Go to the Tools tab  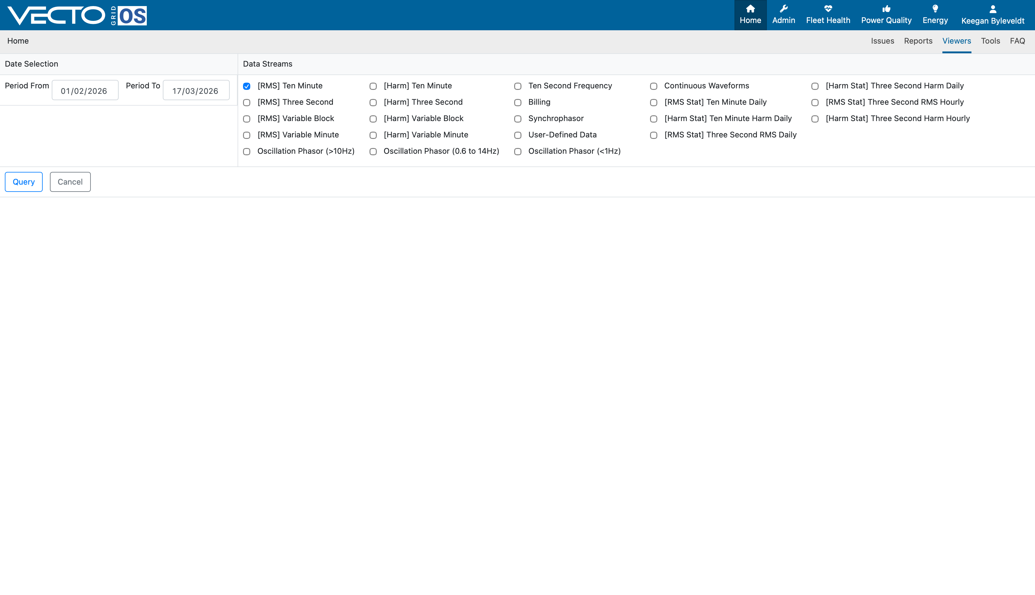pos(990,41)
